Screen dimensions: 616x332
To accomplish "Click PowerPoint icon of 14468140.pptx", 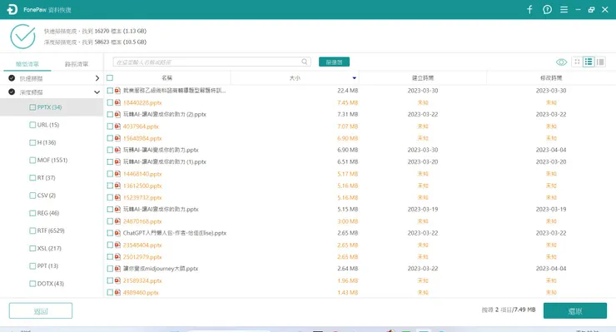I will [117, 174].
